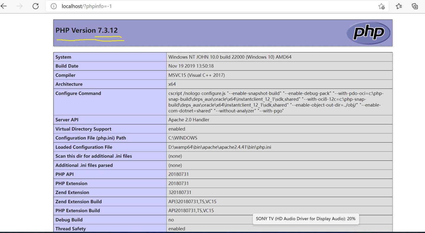Image resolution: width=425 pixels, height=233 pixels.
Task: Dismiss the SONY TV audio notification
Action: click(305, 219)
